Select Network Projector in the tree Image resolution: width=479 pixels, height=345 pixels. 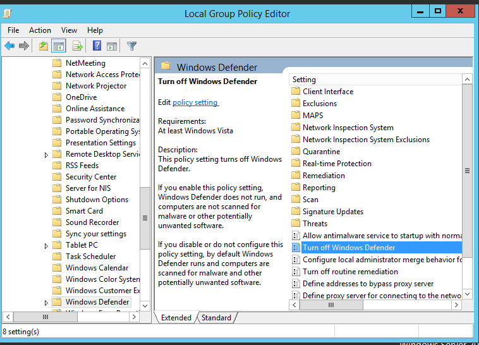click(x=96, y=86)
